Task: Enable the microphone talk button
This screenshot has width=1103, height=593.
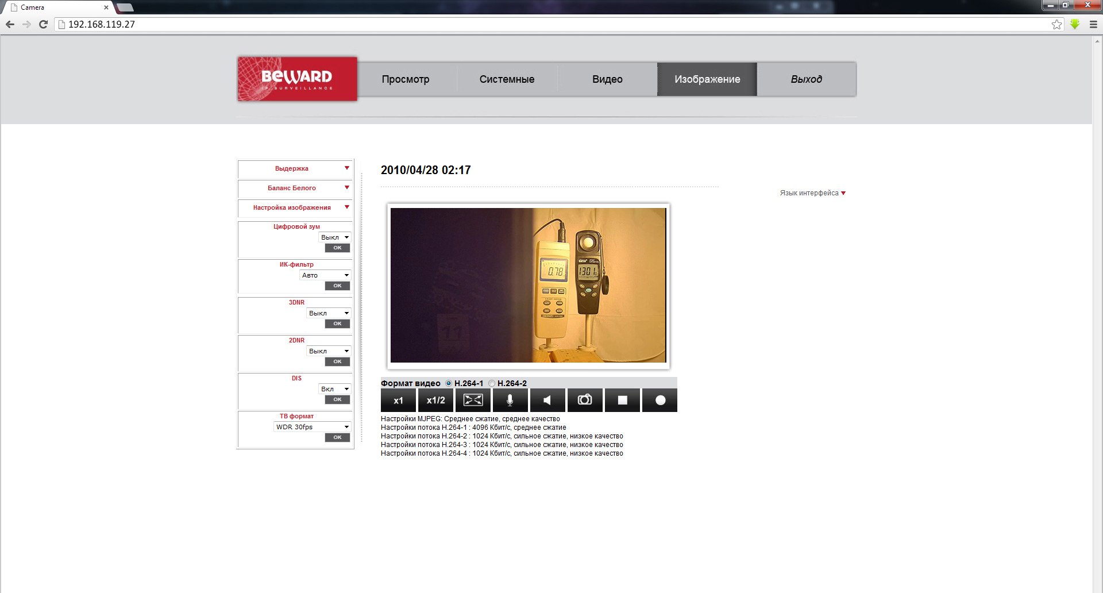Action: (x=510, y=401)
